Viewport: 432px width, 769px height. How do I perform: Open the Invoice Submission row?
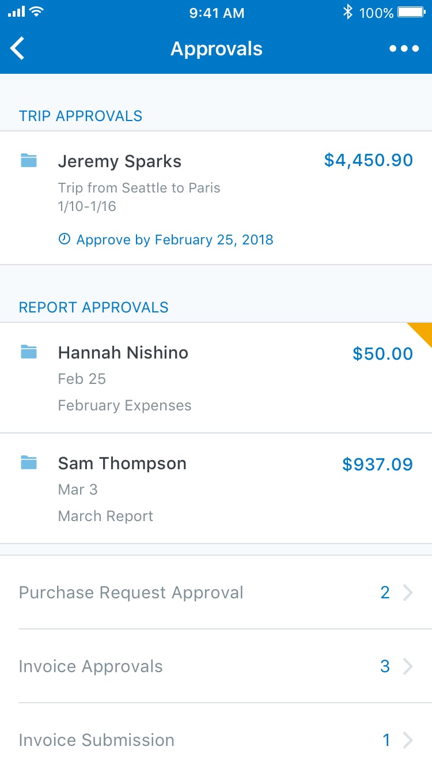pos(97,740)
